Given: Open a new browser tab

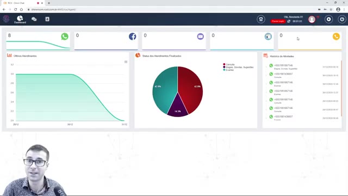Looking at the screenshot, I should pos(49,3).
